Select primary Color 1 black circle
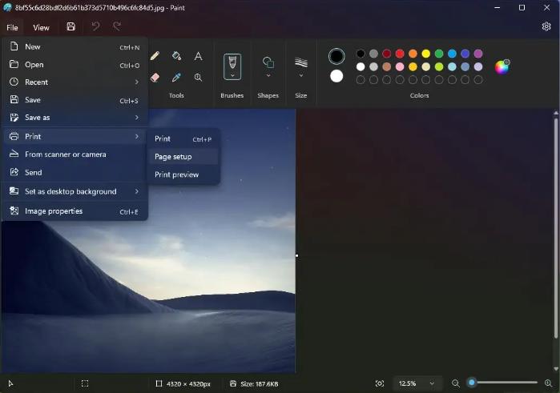 [x=336, y=56]
